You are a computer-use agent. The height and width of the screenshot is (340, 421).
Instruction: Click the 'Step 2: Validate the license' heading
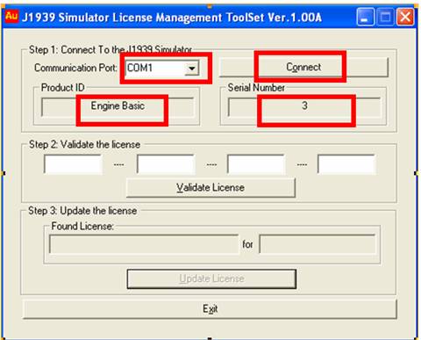(84, 144)
